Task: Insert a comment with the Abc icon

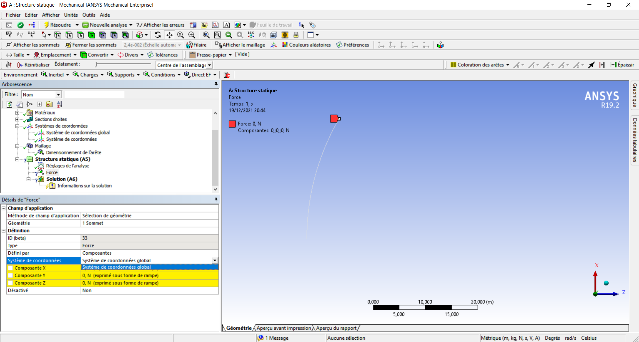Action: click(x=204, y=25)
